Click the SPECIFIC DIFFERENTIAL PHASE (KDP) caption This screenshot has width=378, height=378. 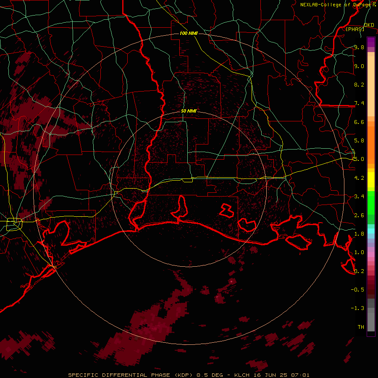click(x=131, y=375)
